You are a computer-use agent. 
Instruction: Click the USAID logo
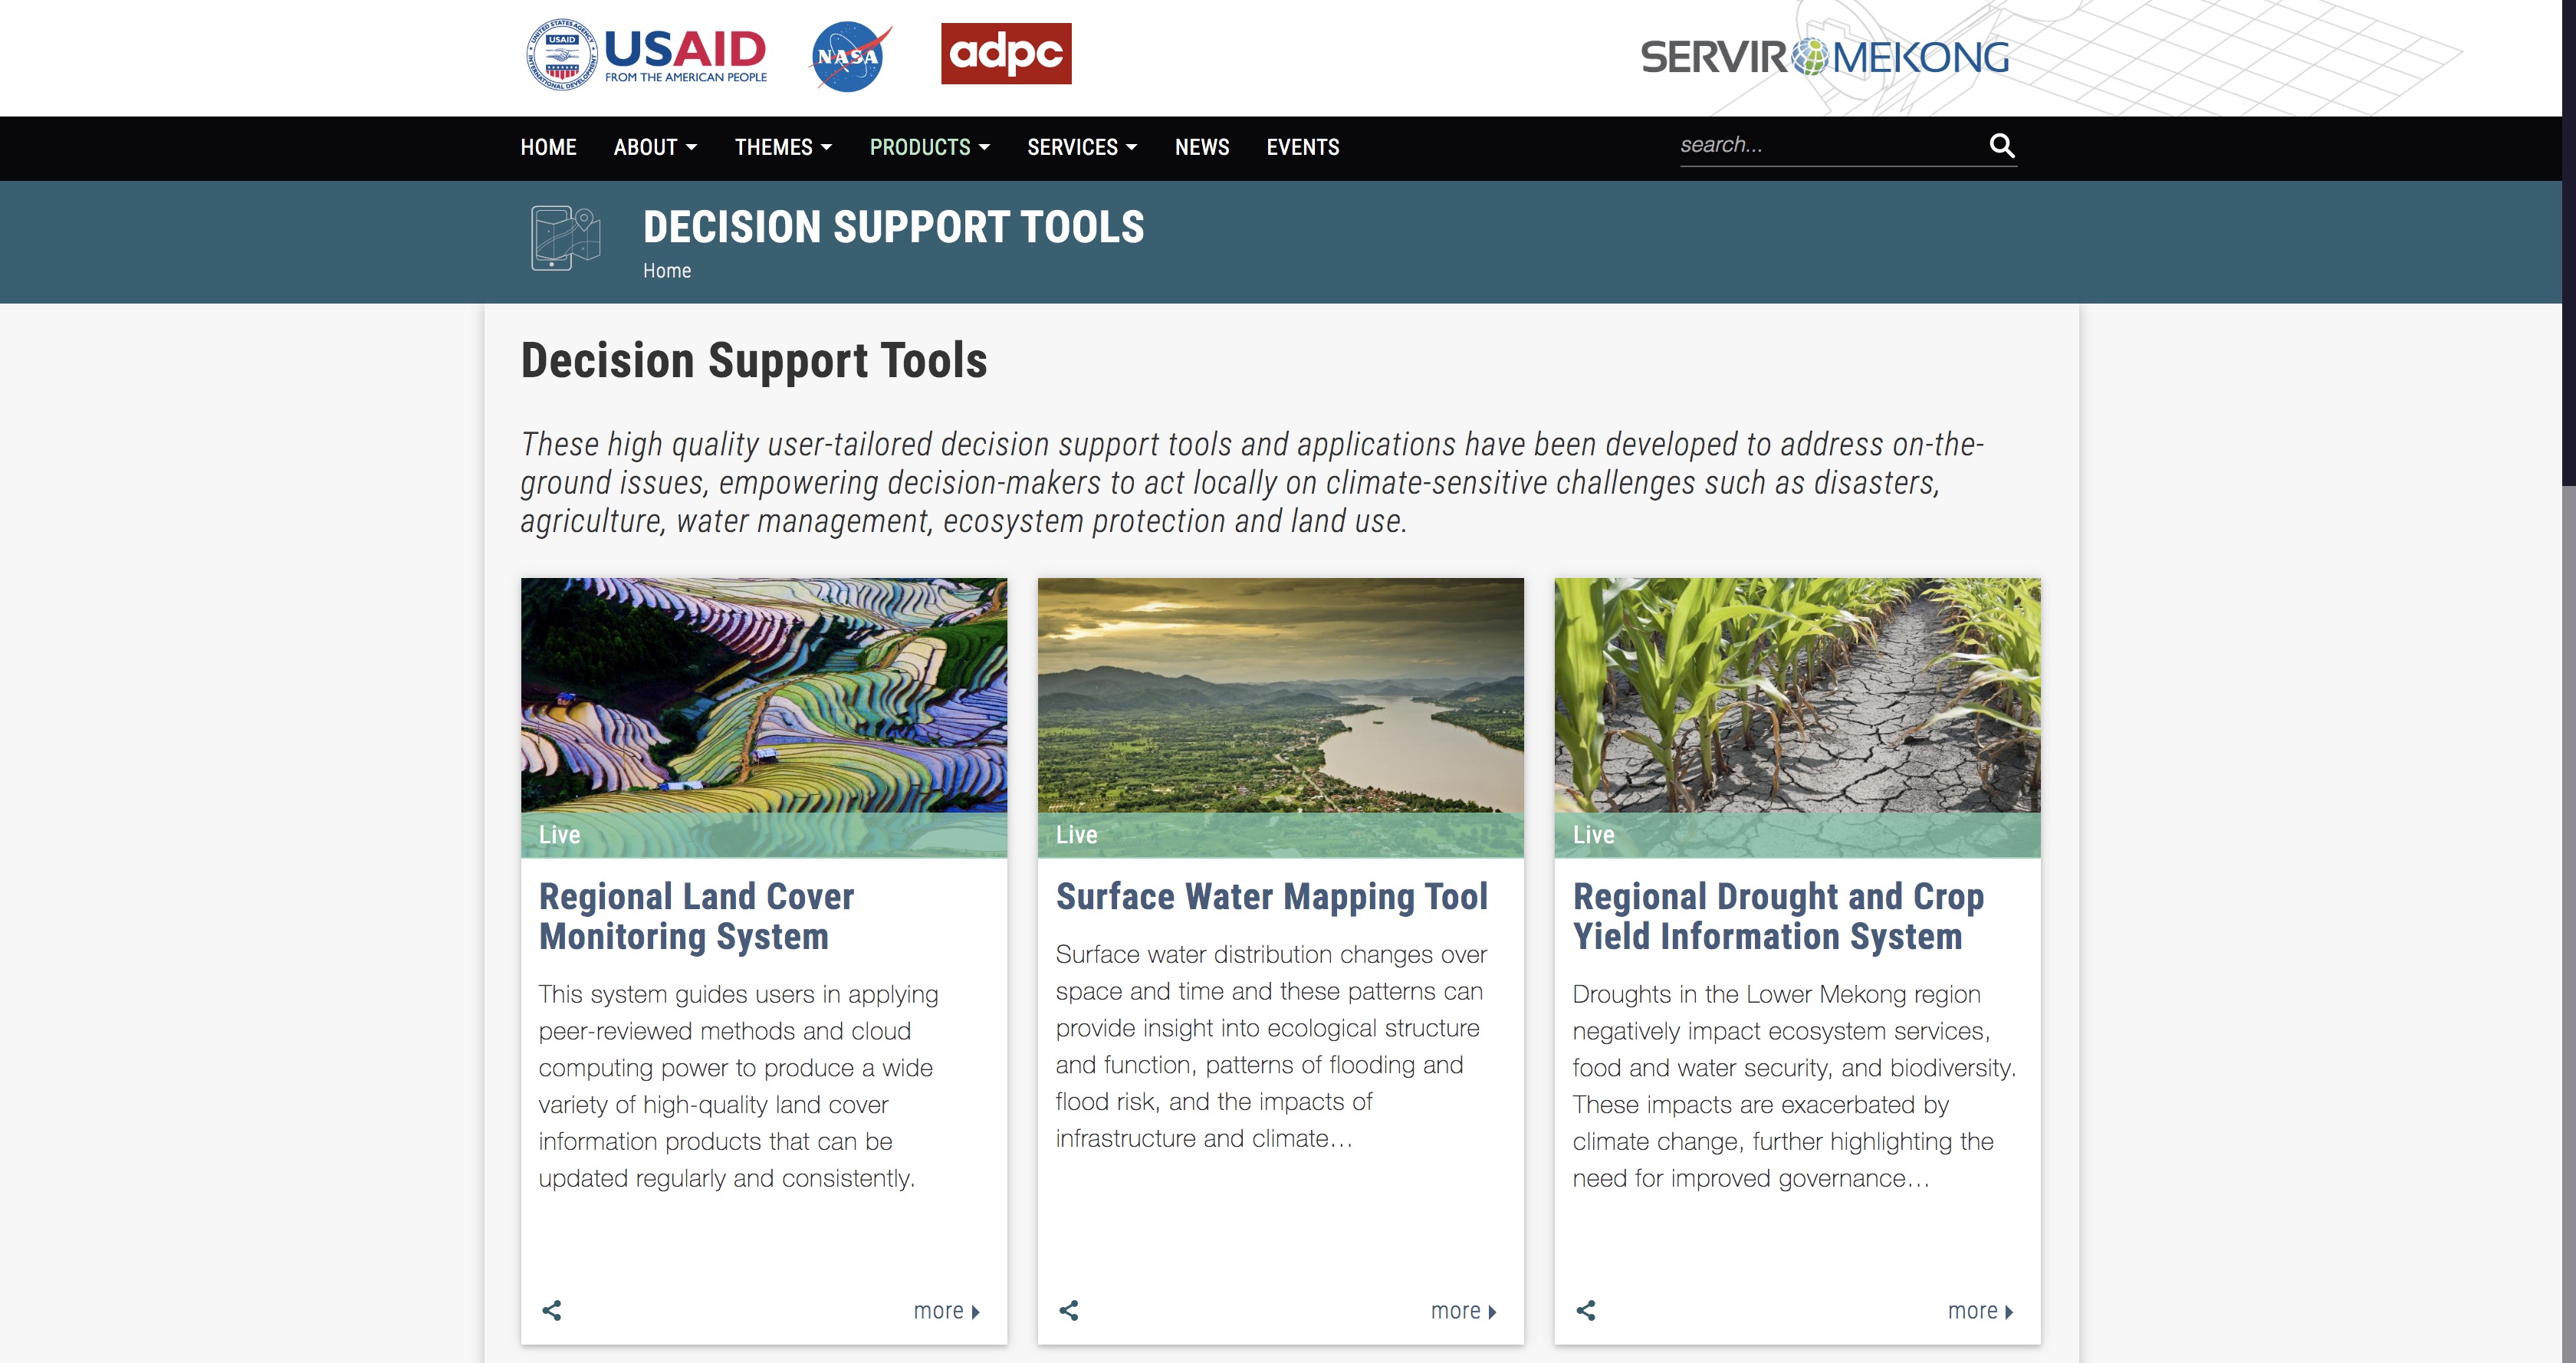(647, 55)
